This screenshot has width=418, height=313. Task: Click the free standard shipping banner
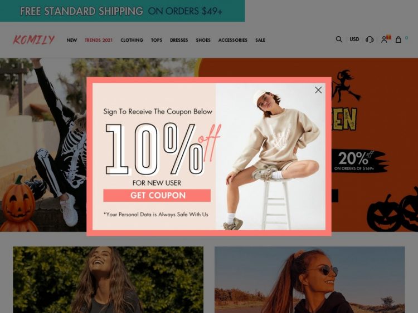point(123,11)
